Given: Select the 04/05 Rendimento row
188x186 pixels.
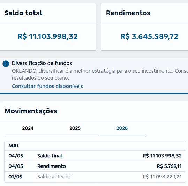Looking at the screenshot, I should 95,166.
